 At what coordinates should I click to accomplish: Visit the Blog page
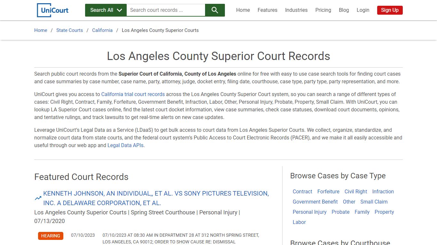(x=344, y=10)
